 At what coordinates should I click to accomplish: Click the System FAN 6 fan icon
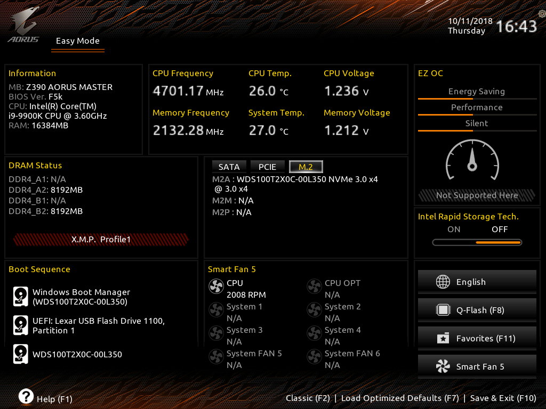click(x=314, y=356)
